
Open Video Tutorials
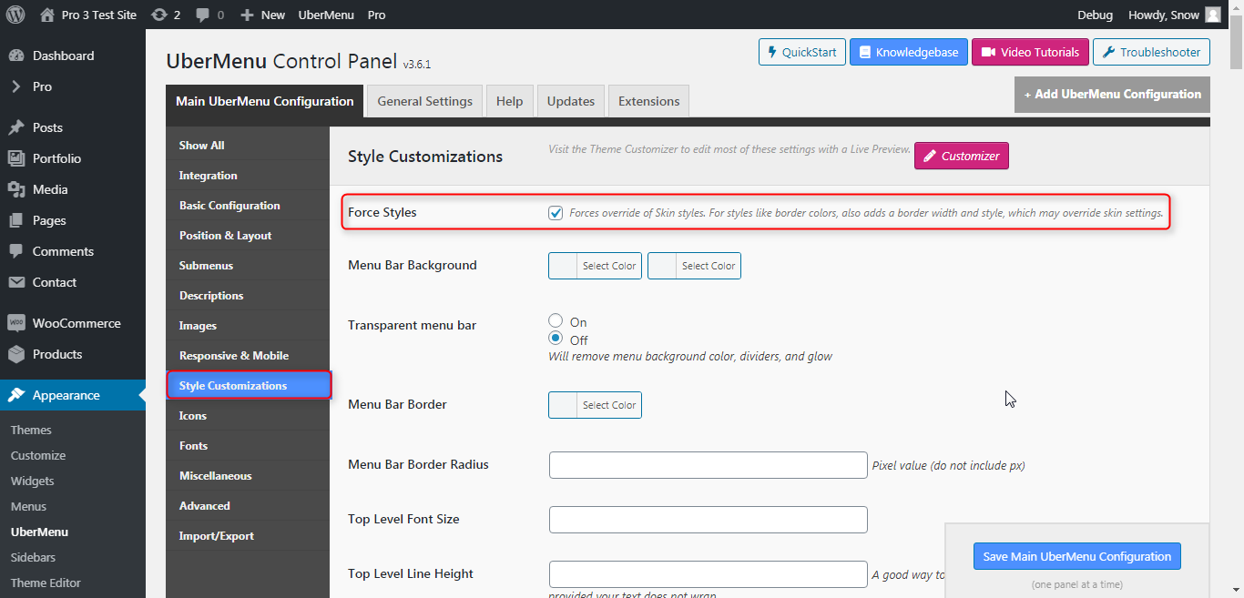1030,52
